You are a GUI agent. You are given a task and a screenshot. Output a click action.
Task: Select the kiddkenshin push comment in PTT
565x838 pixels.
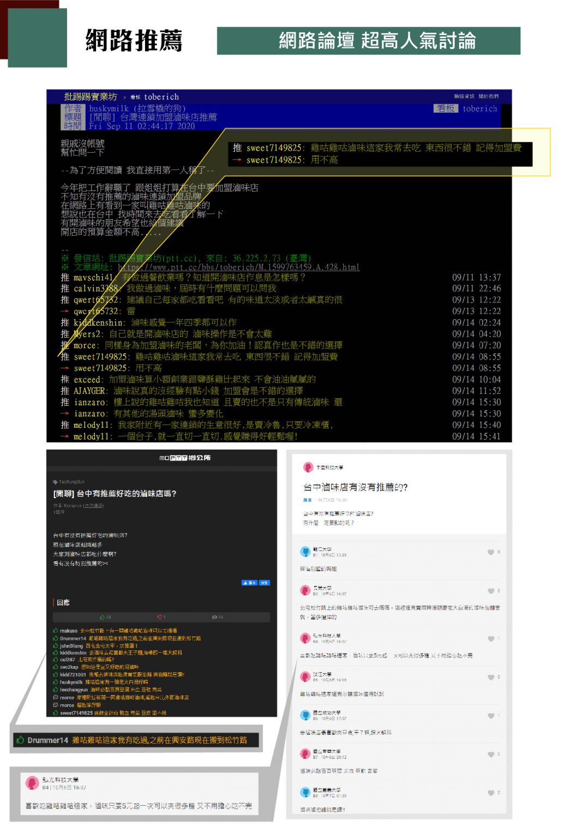pyautogui.click(x=281, y=322)
